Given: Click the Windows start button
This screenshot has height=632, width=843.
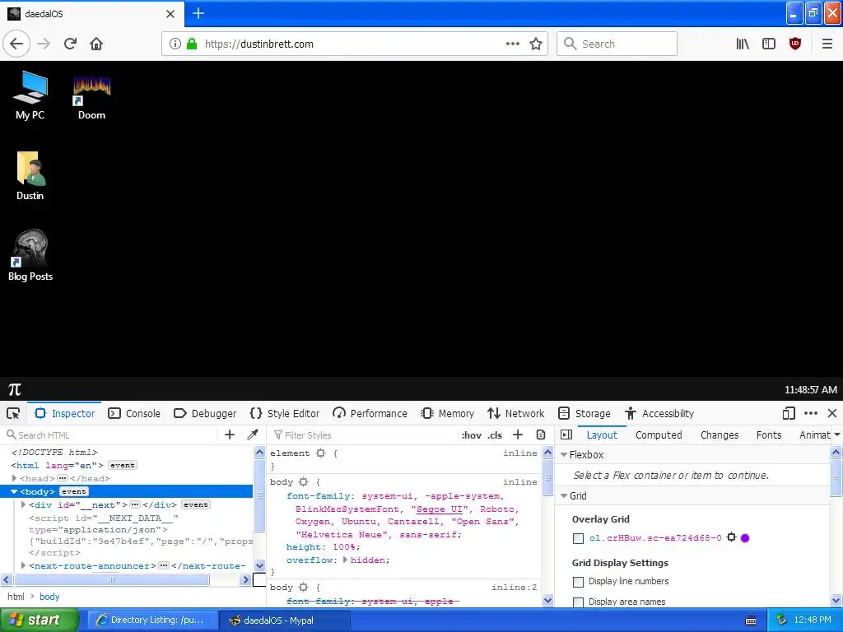Looking at the screenshot, I should click(x=40, y=620).
